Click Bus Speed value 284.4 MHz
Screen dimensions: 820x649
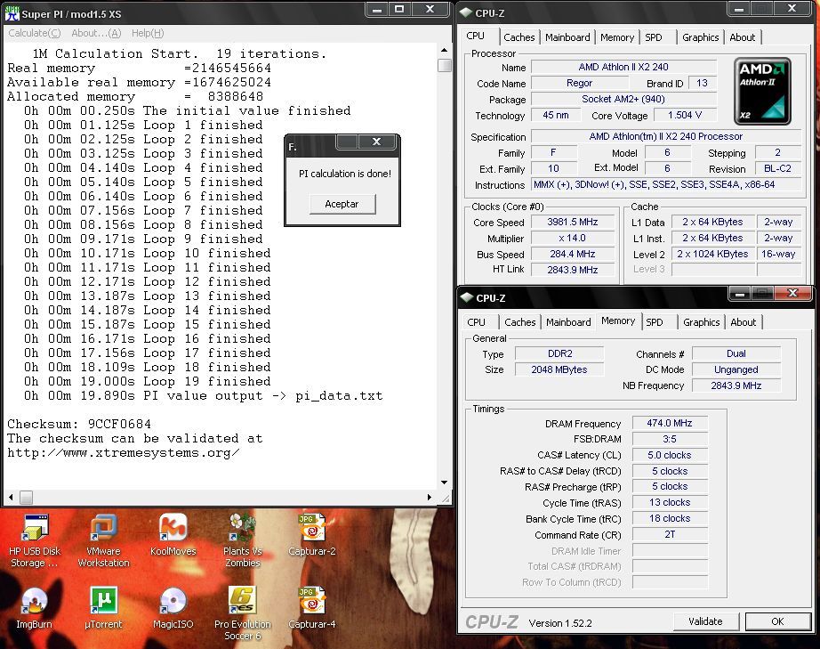click(x=573, y=254)
